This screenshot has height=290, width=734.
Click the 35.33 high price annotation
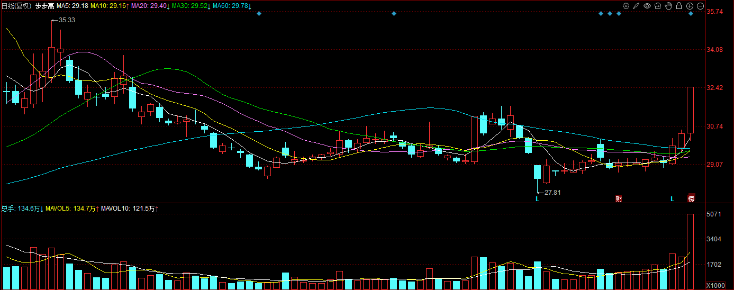67,20
